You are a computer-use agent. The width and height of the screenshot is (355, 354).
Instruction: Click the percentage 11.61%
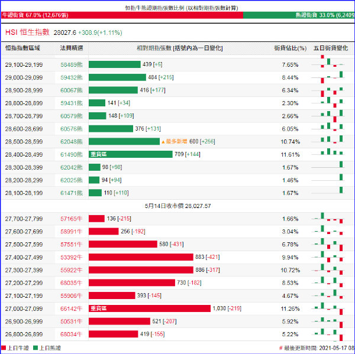291,155
